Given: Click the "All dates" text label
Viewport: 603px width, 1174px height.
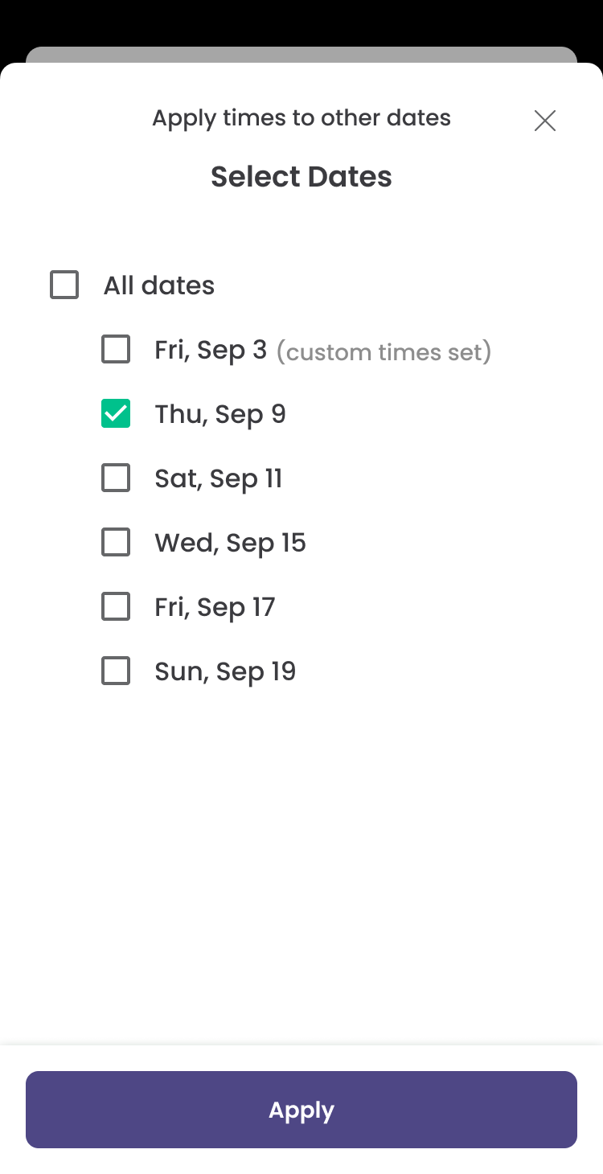Looking at the screenshot, I should click(159, 285).
